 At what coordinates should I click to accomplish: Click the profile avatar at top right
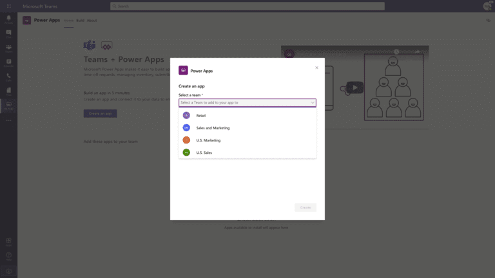tap(487, 6)
